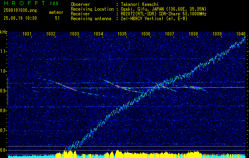
Task: Click the 1034 time axis label
Action: [x=98, y=34]
